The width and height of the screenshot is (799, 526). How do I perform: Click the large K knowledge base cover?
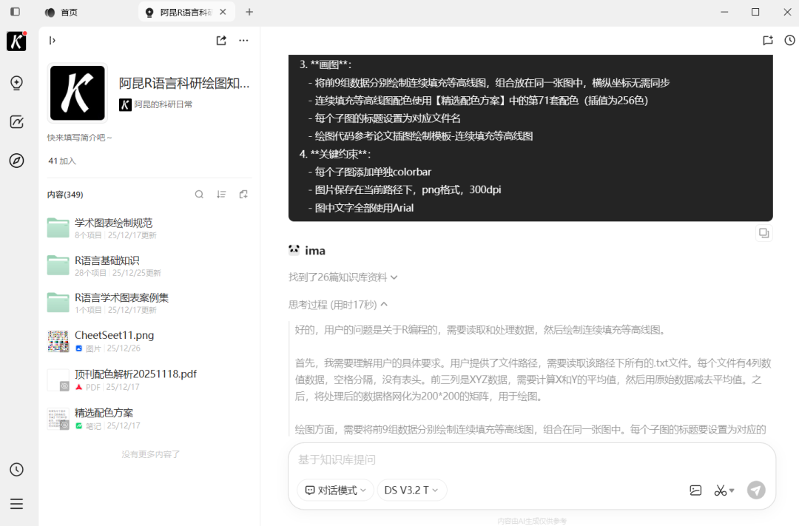tap(78, 92)
